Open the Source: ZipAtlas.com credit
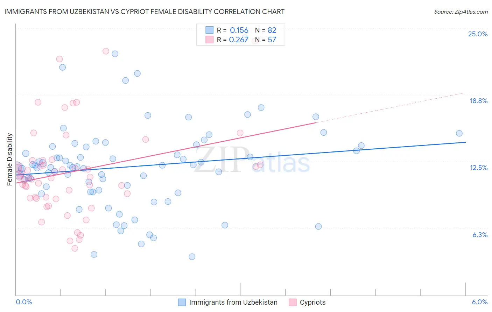Image resolution: width=492 pixels, height=312 pixels. 461,12
